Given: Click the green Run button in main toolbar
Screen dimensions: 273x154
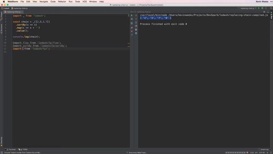Looking at the screenshot, I should point(259,8).
